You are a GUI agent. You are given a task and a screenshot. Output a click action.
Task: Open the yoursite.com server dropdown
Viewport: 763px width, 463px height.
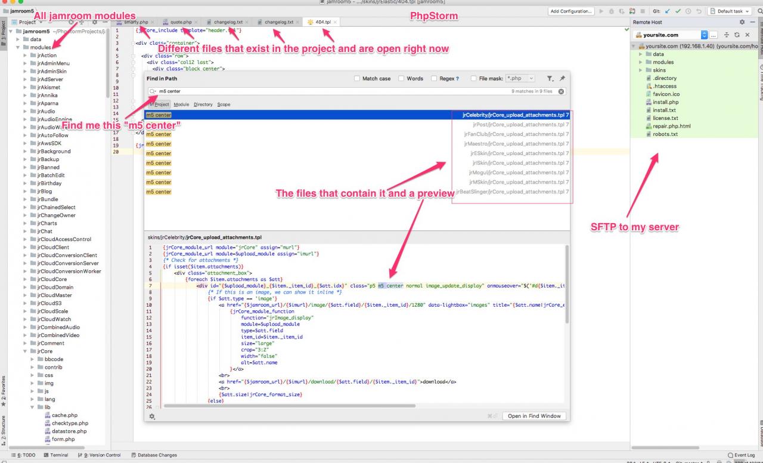(704, 35)
